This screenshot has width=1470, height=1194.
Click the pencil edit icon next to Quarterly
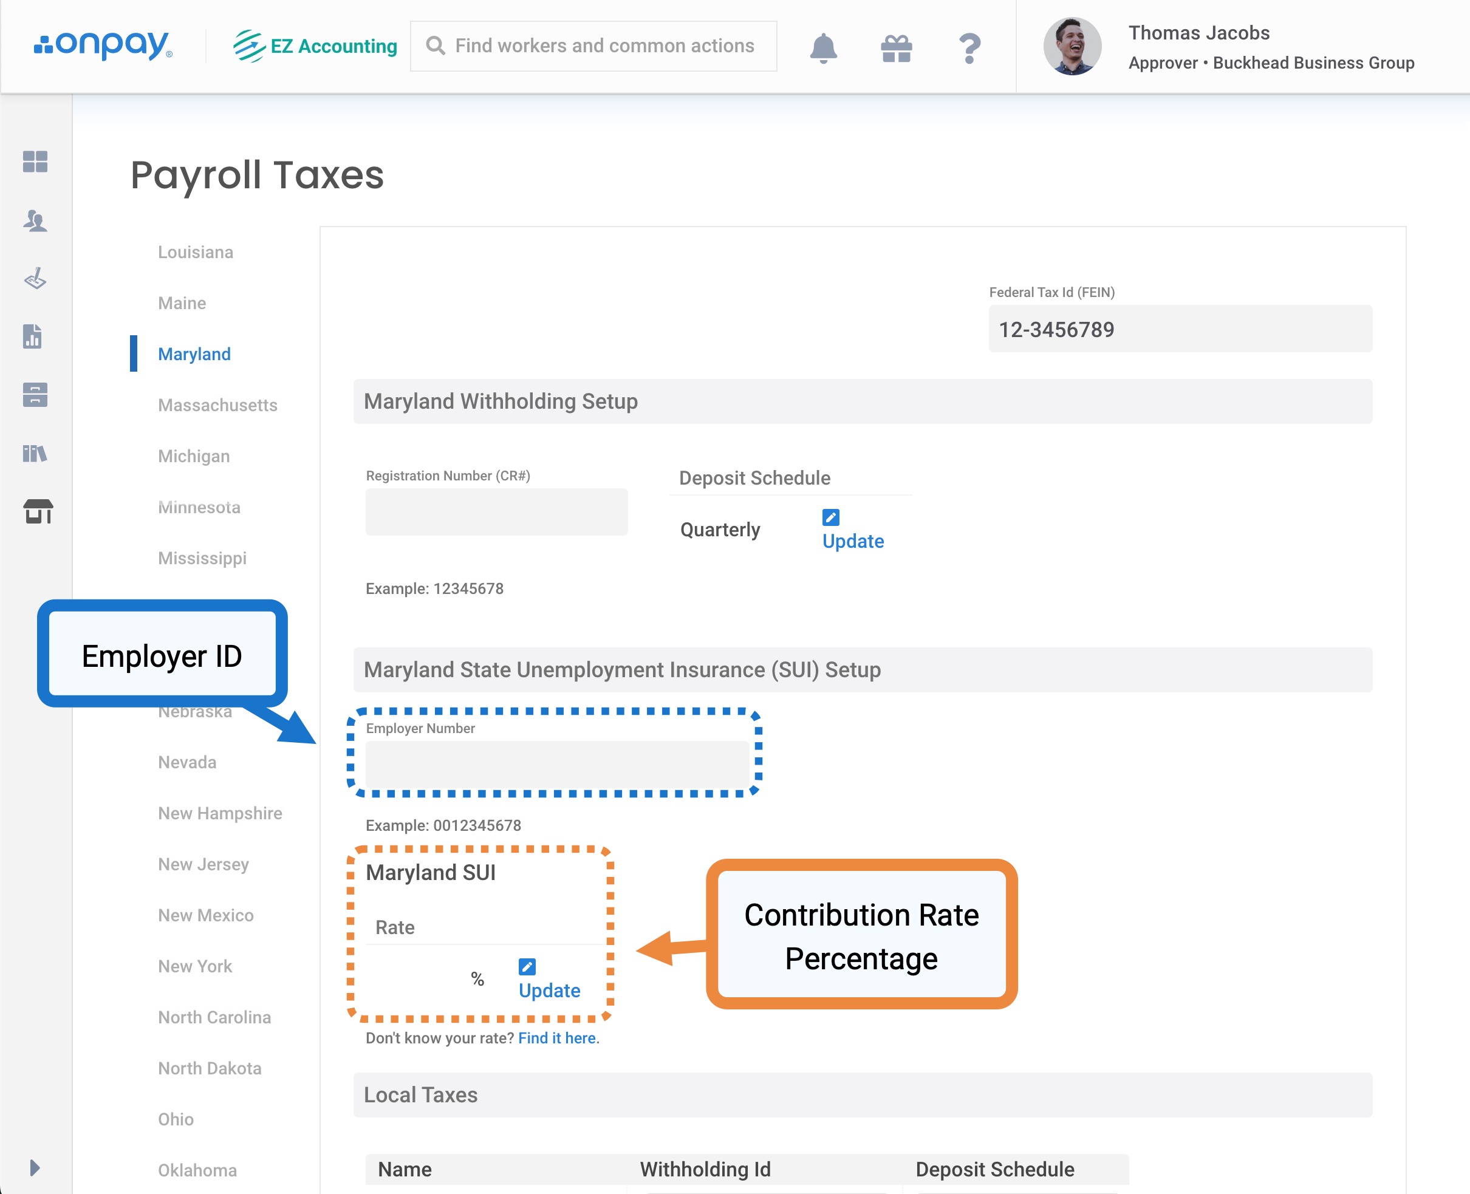tap(831, 517)
